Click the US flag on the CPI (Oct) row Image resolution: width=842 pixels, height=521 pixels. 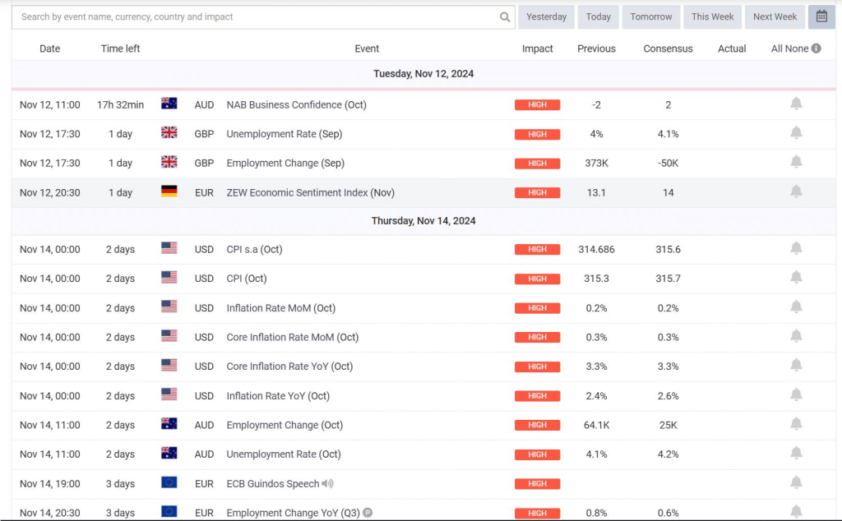[x=169, y=279]
